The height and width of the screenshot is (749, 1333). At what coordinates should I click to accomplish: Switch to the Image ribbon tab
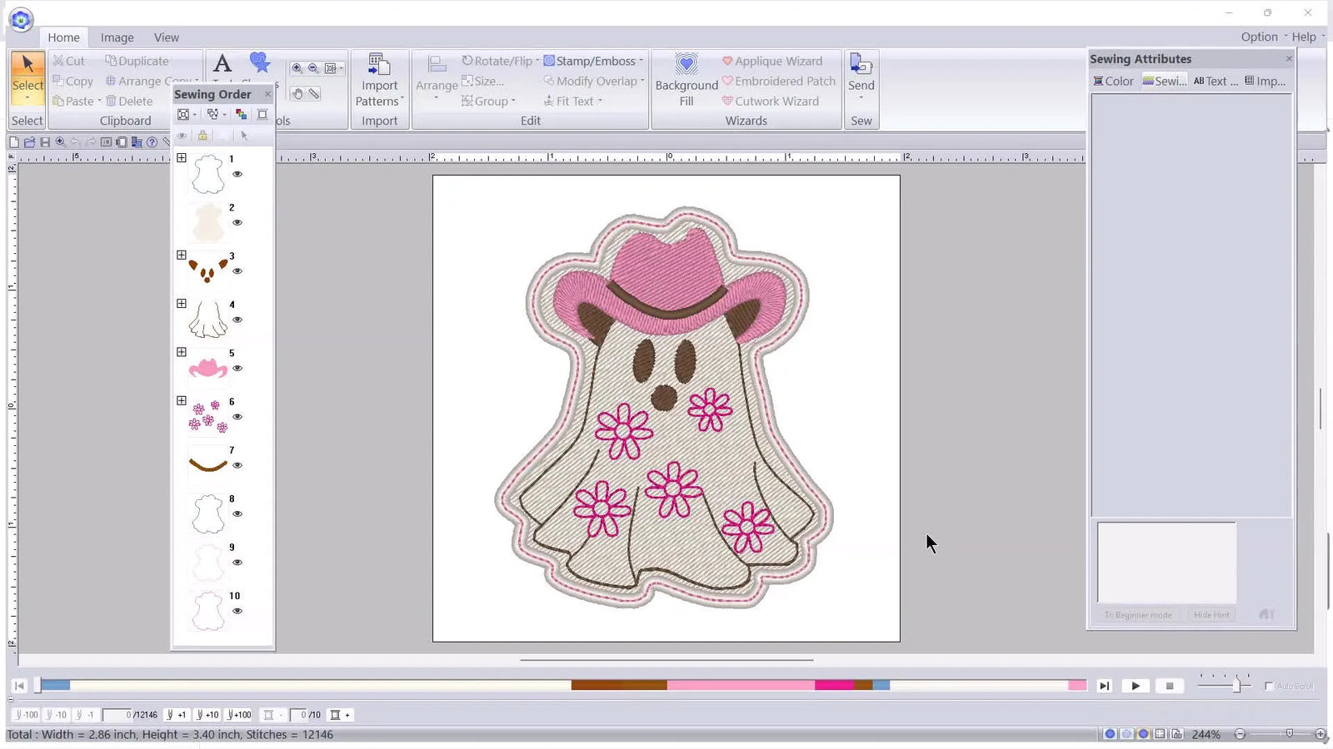pyautogui.click(x=117, y=37)
